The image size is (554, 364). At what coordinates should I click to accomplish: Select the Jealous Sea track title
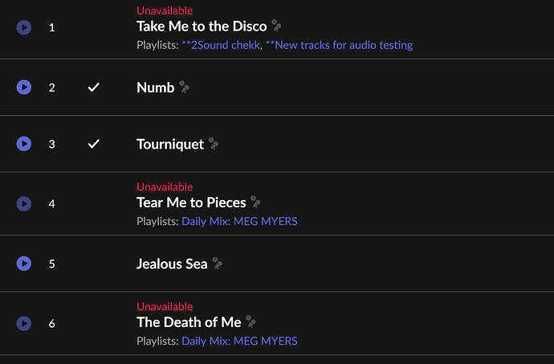click(172, 264)
